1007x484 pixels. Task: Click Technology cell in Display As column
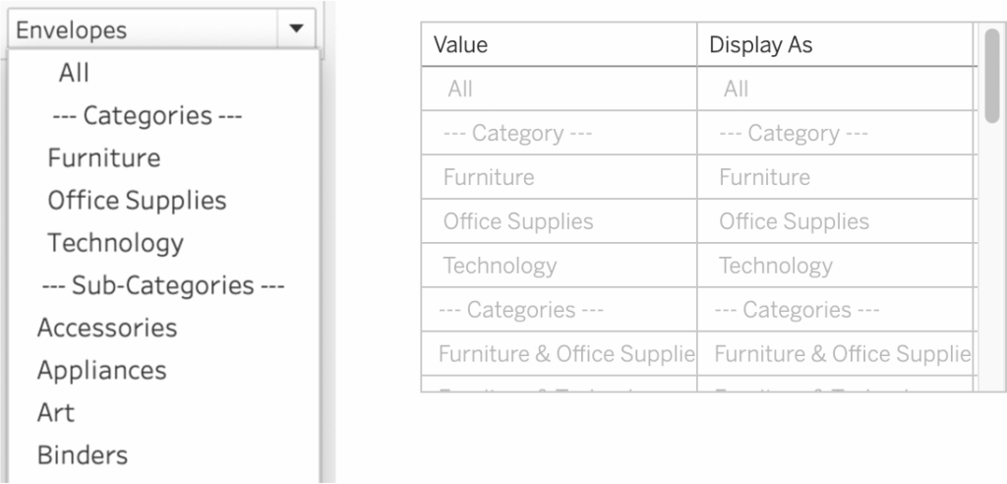775,266
